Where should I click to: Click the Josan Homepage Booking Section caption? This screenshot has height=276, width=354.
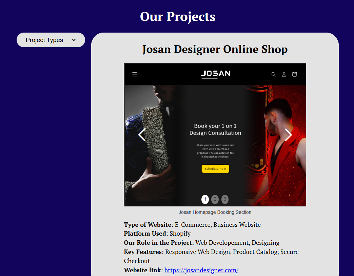pyautogui.click(x=215, y=212)
